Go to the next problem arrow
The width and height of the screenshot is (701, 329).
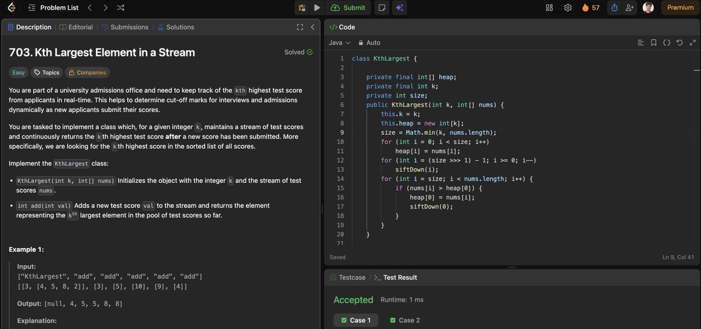tap(105, 8)
